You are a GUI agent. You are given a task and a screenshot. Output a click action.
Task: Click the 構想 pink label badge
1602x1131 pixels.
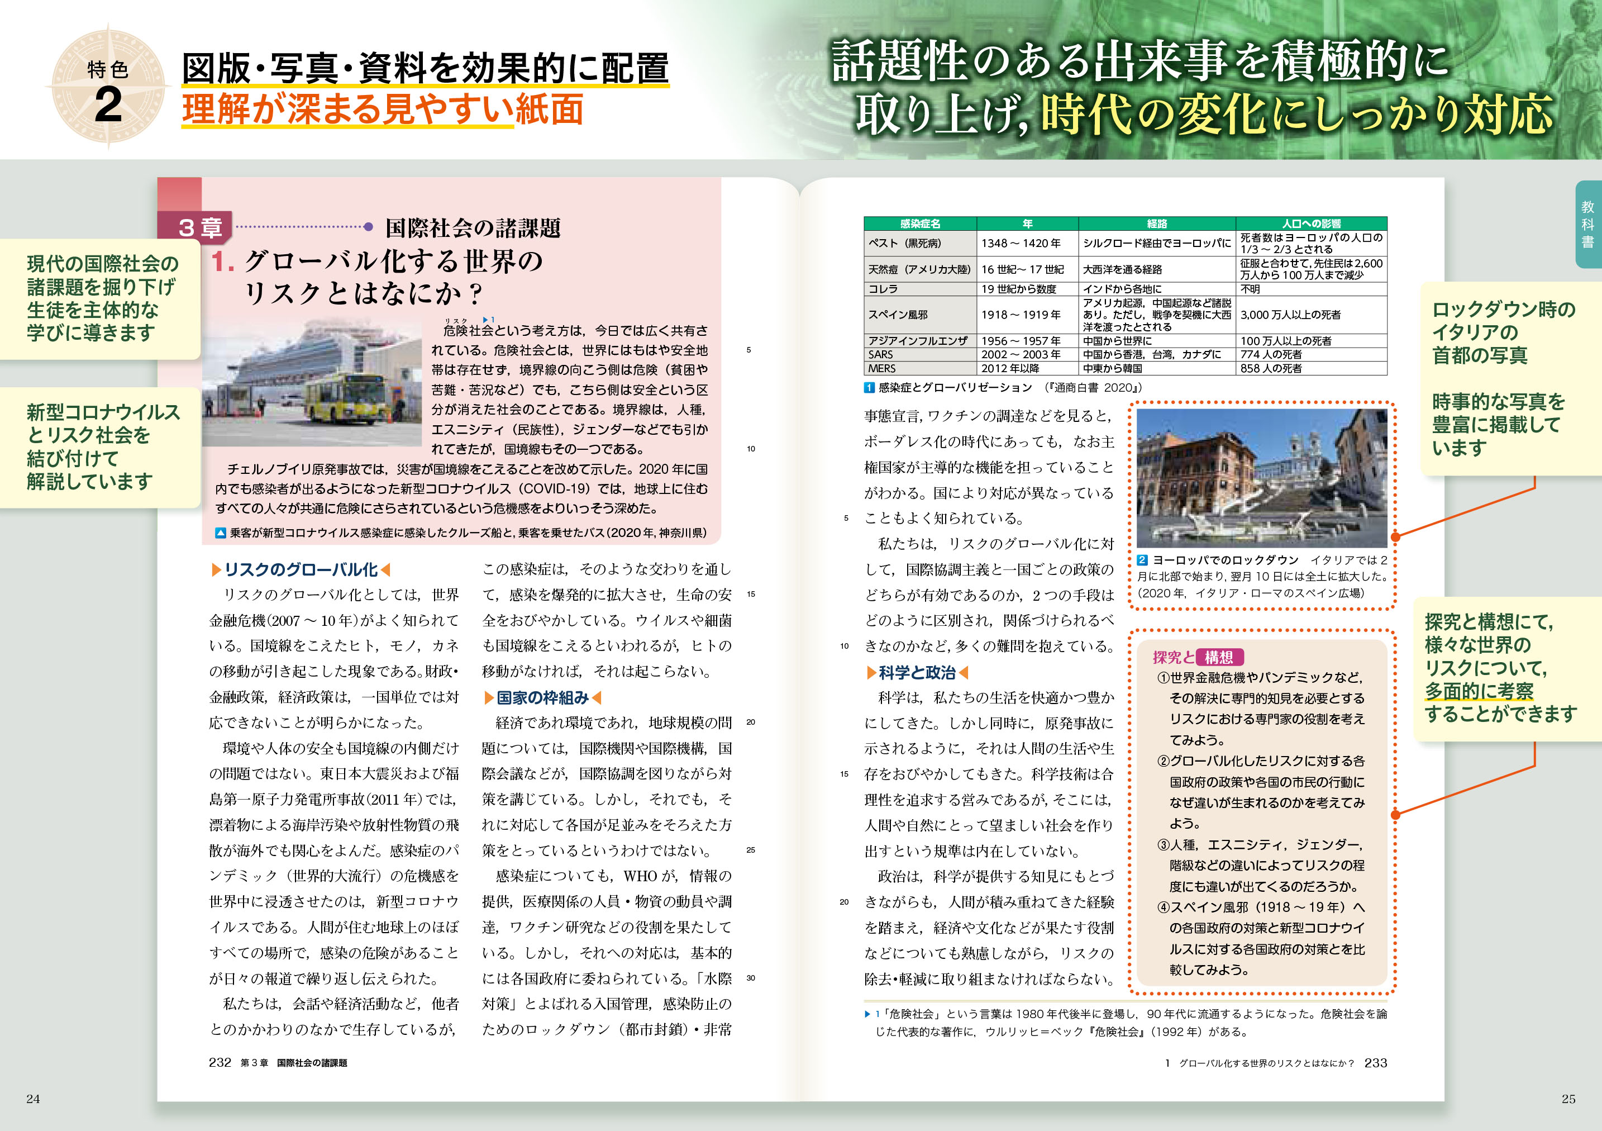[1219, 657]
